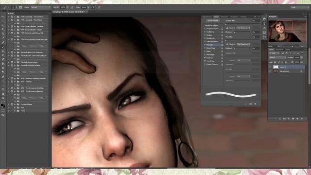The image size is (311, 175).
Task: Select the Layers tab
Action: (271, 50)
